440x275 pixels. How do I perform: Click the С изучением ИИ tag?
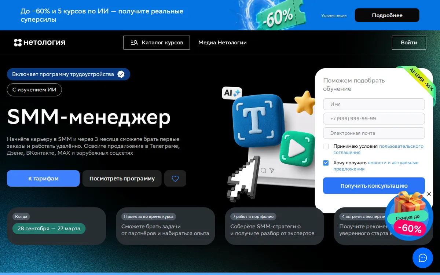click(x=34, y=90)
